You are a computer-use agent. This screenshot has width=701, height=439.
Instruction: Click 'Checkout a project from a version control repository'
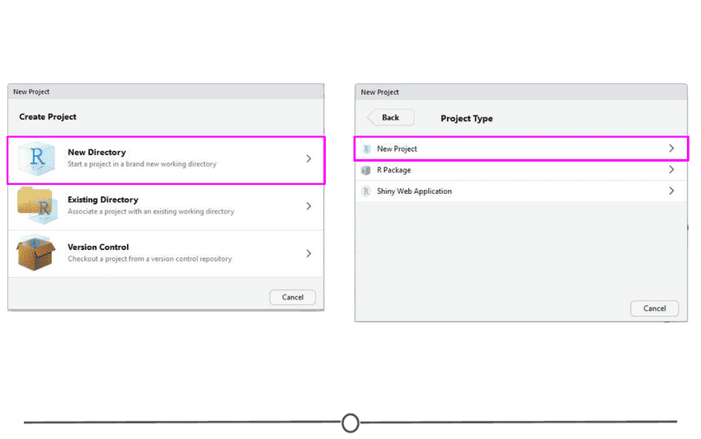click(x=150, y=258)
